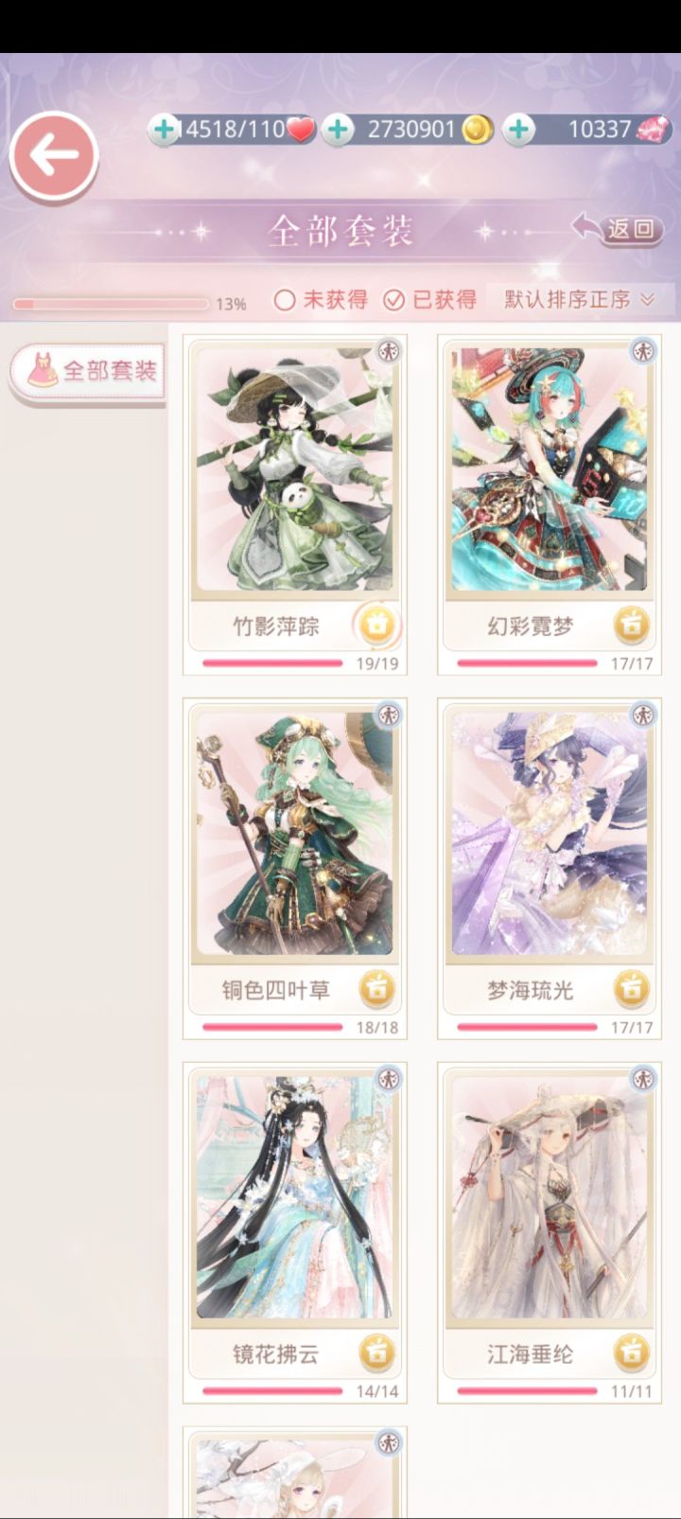Open the pose badge on the 镜花拂云 card

click(388, 1078)
